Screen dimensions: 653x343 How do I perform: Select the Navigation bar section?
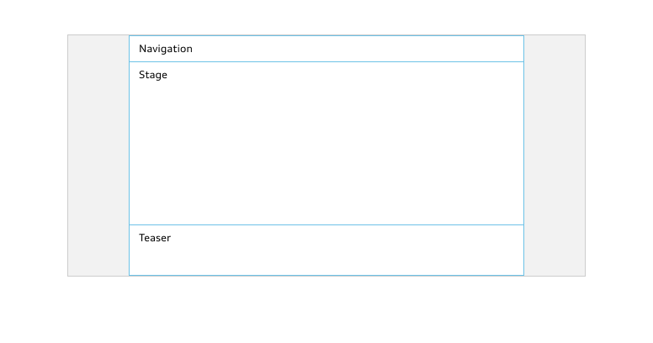pos(326,49)
